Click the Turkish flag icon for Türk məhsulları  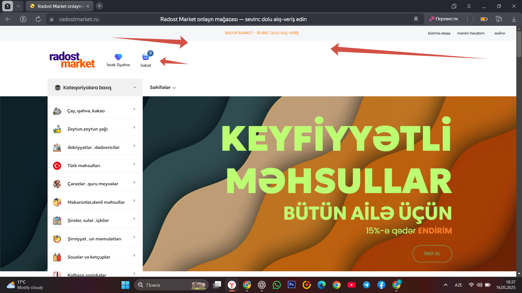[x=57, y=166]
